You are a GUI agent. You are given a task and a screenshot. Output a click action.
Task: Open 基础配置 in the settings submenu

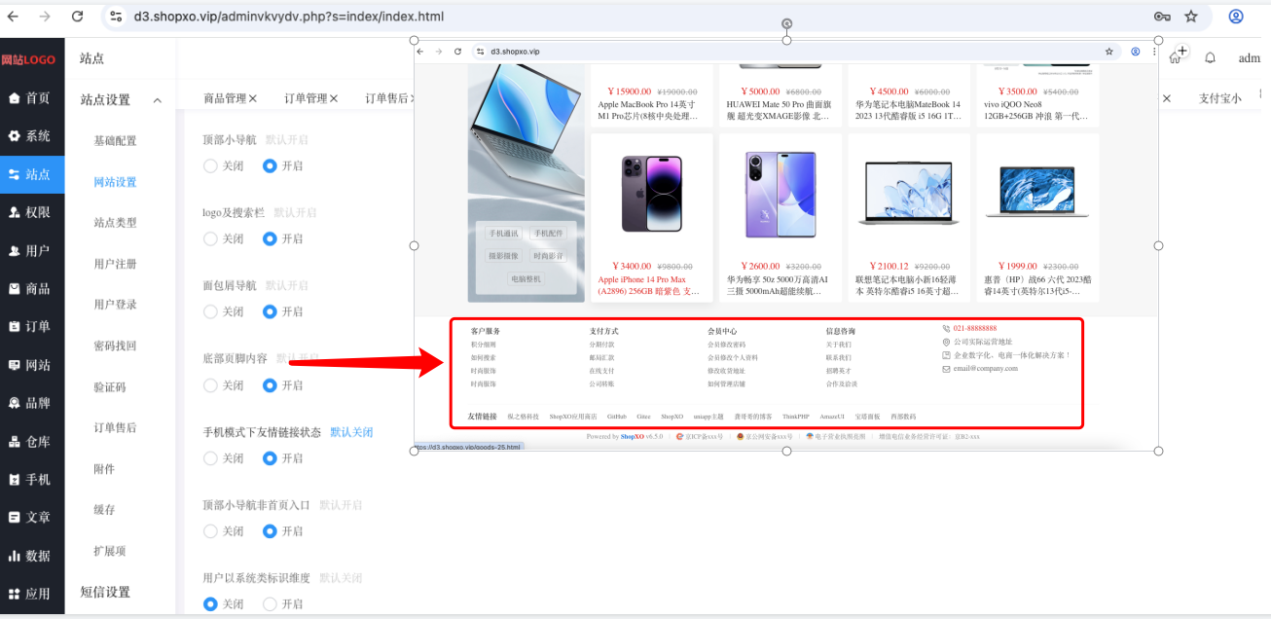[115, 141]
